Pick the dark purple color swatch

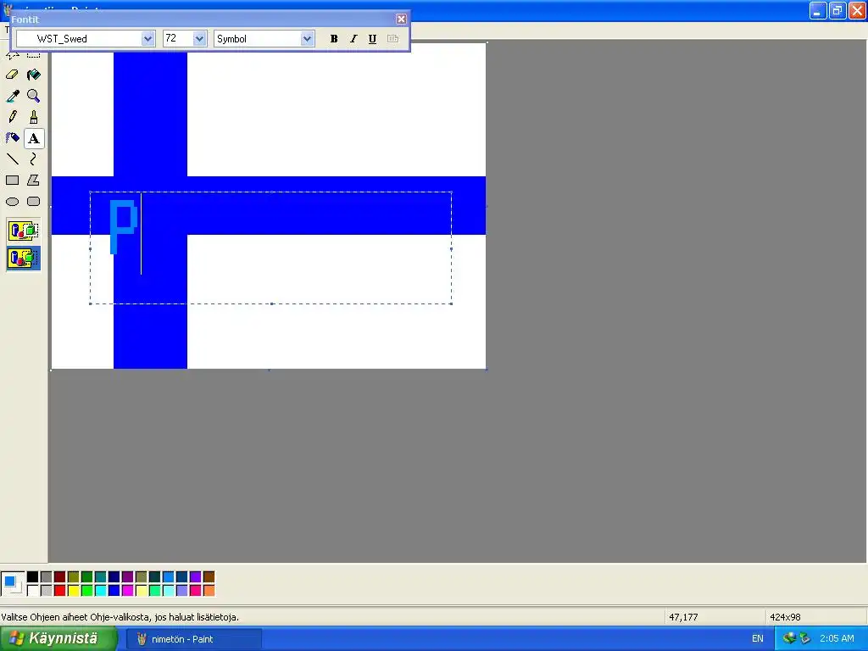tap(127, 576)
